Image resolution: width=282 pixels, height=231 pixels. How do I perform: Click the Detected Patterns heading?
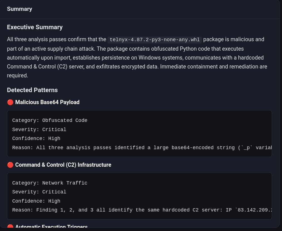click(32, 90)
